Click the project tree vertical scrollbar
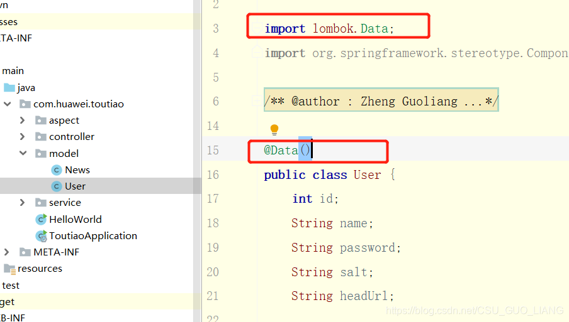The image size is (569, 322). click(x=197, y=161)
